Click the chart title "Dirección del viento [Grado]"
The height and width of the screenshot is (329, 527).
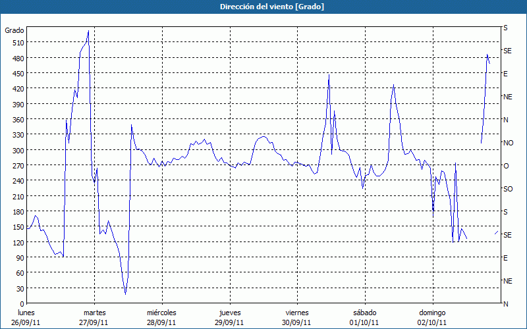point(263,7)
